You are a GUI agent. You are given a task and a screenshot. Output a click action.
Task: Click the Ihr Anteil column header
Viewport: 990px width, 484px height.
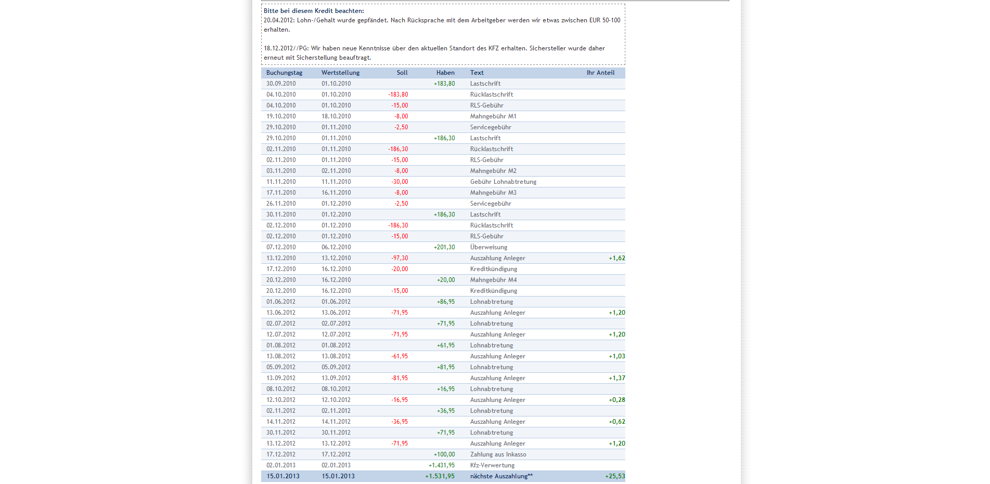600,73
